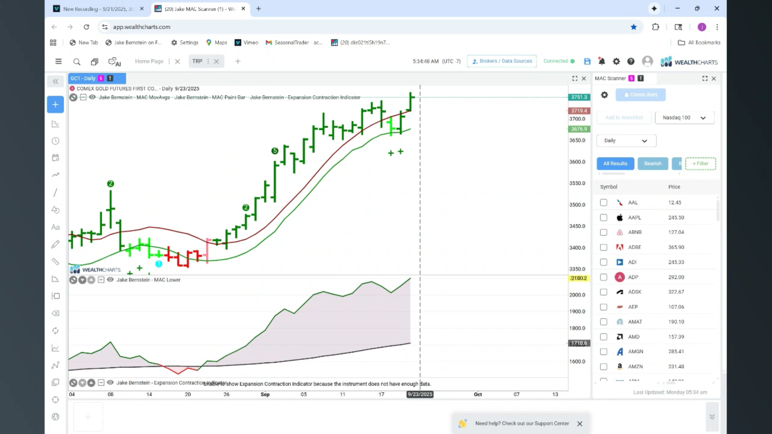The width and height of the screenshot is (772, 434).
Task: Select the text annotation Aa tool
Action: coord(55,227)
